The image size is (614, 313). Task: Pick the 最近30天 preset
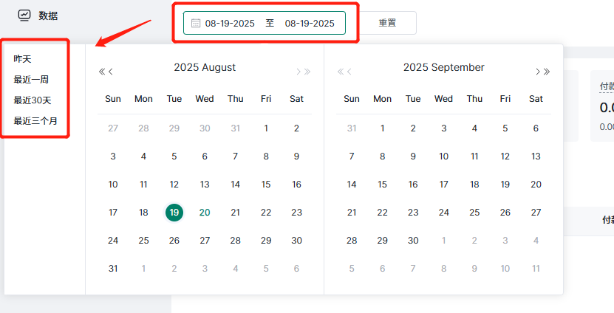coord(33,100)
